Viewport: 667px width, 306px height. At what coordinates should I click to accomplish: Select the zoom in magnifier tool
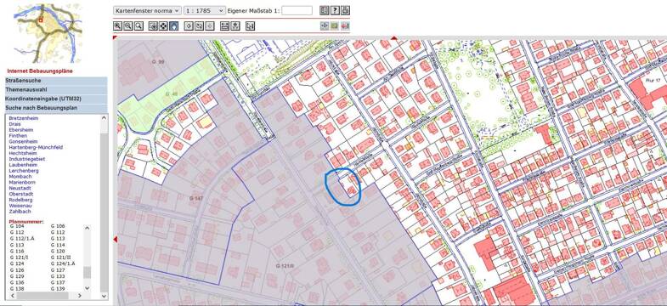pyautogui.click(x=117, y=26)
